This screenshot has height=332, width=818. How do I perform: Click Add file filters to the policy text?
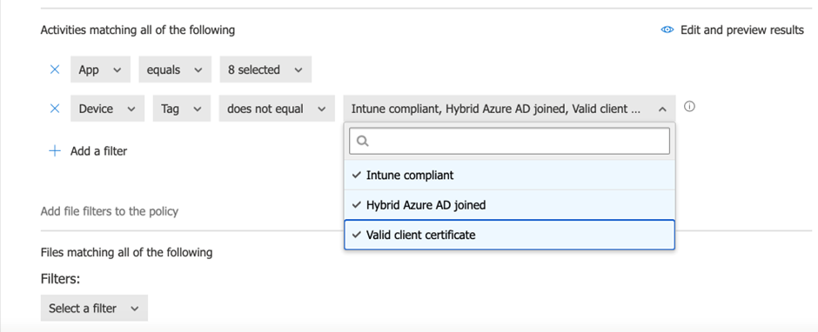(110, 211)
